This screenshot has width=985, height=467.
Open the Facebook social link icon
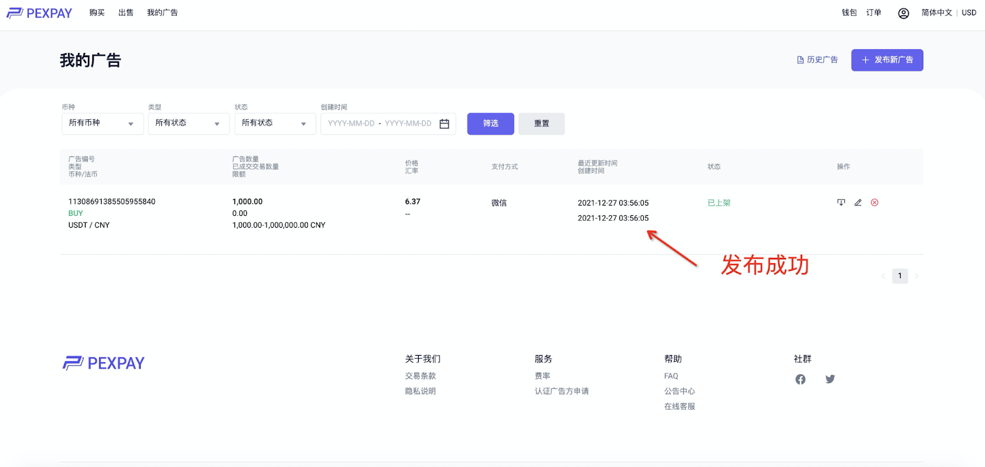click(800, 380)
